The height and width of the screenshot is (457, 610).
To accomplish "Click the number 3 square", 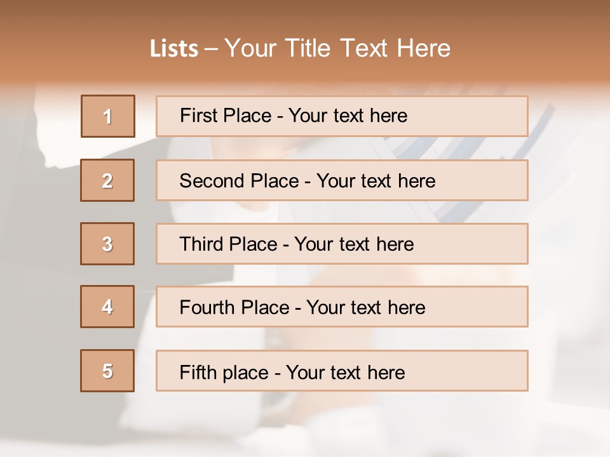I will click(x=107, y=244).
